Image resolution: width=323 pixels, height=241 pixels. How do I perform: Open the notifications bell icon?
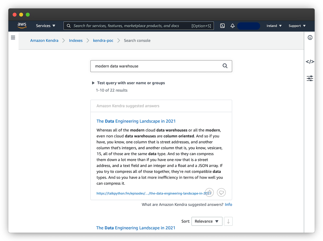232,26
